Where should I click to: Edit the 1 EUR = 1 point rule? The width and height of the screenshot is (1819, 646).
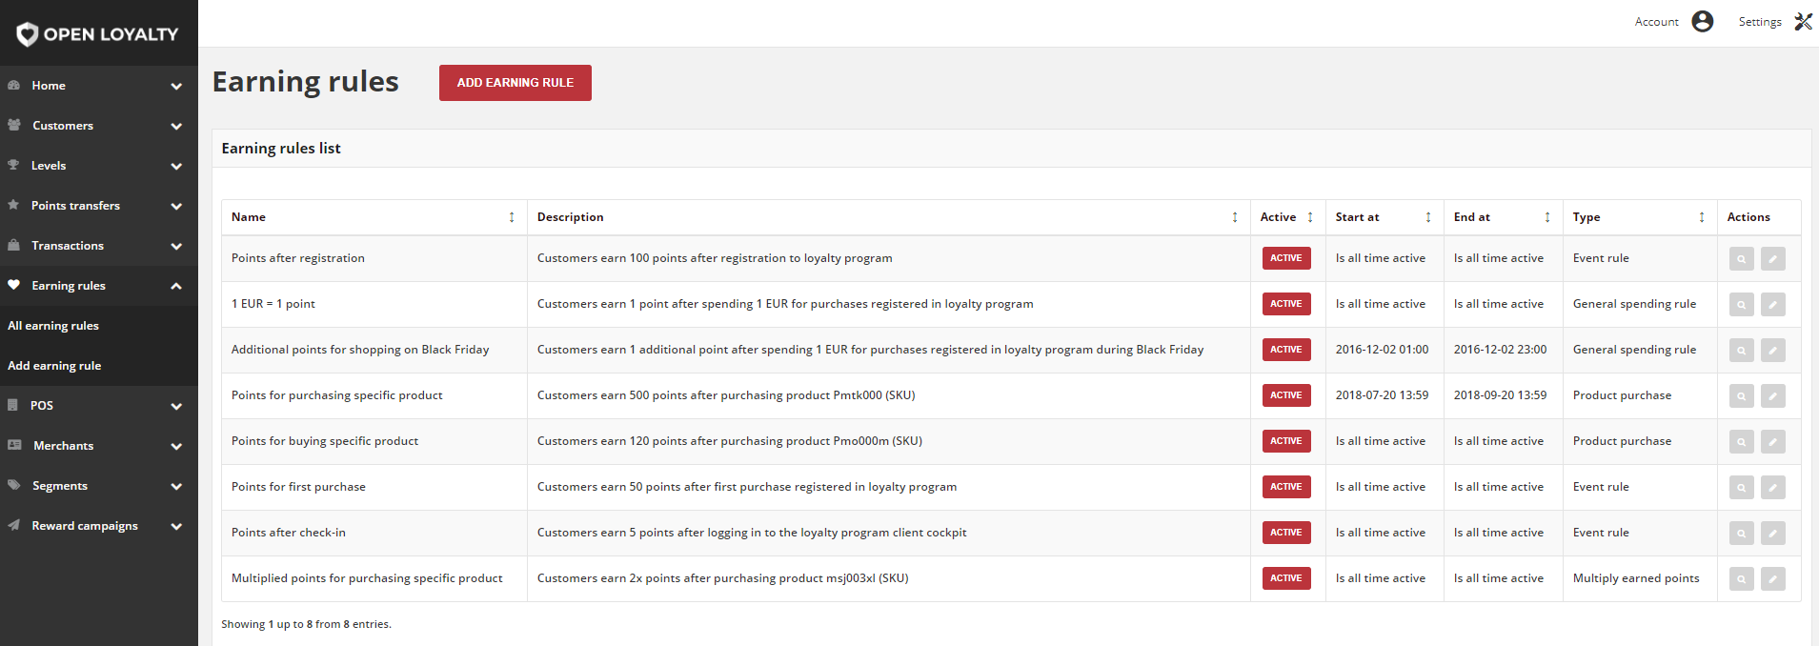click(x=1773, y=304)
